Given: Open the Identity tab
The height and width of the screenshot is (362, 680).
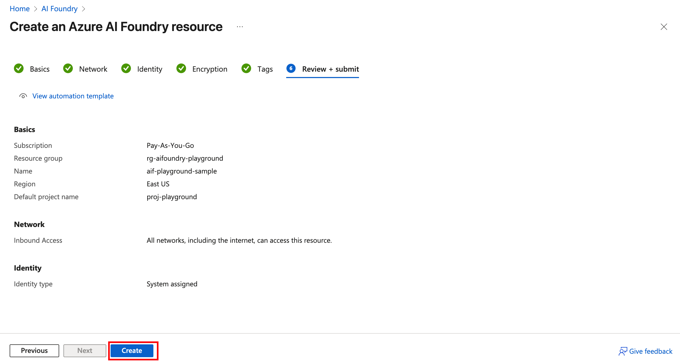Looking at the screenshot, I should [150, 69].
